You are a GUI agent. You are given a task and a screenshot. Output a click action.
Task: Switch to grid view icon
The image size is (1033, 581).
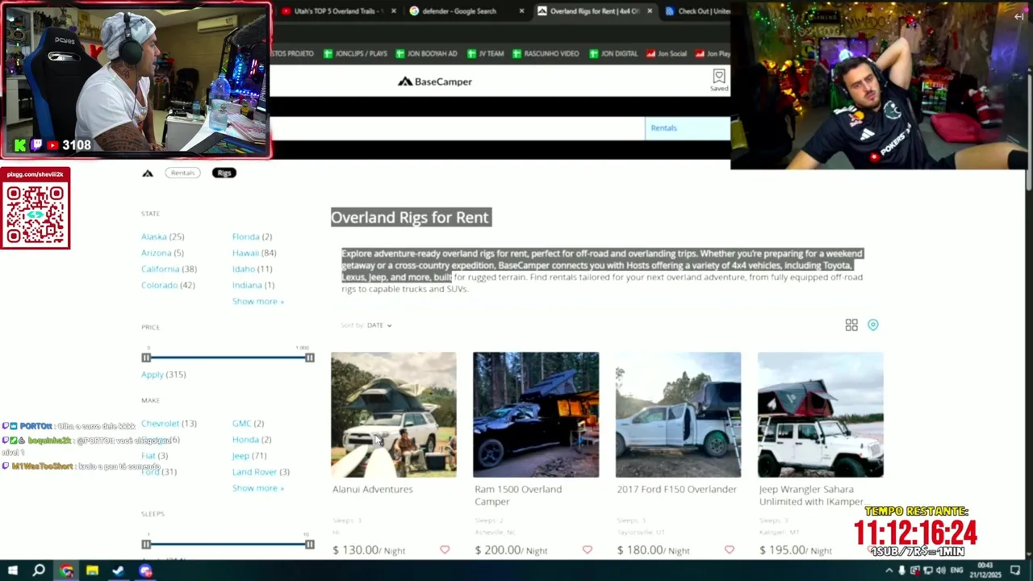pos(851,324)
